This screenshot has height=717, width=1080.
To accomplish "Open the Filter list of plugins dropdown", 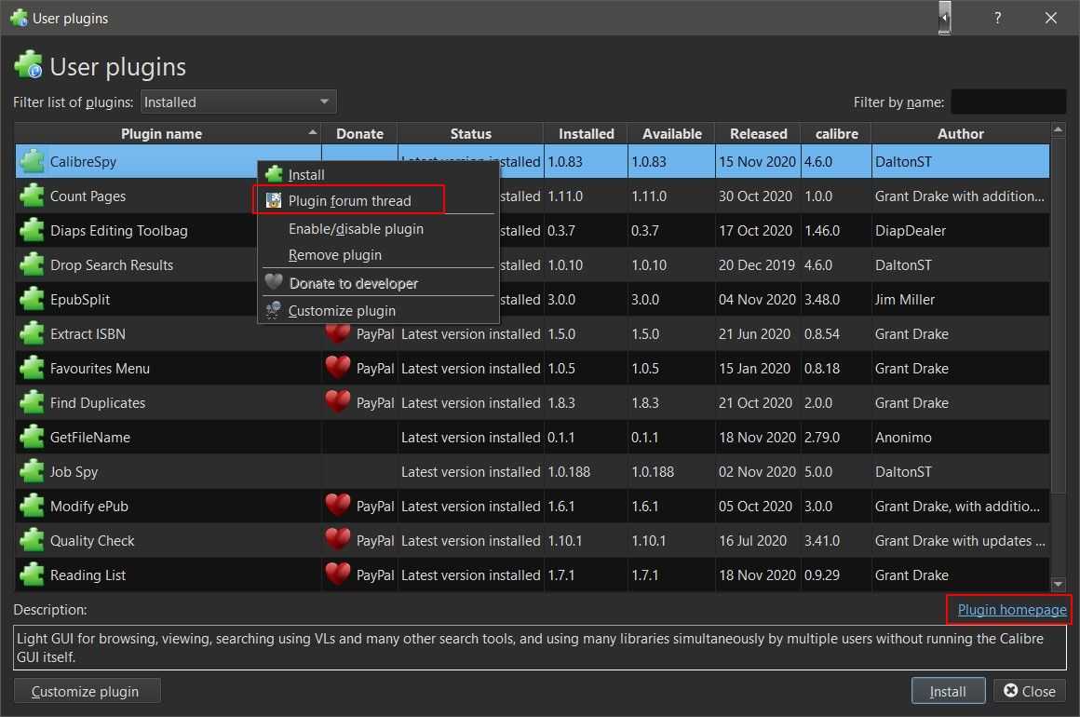I will pos(238,101).
